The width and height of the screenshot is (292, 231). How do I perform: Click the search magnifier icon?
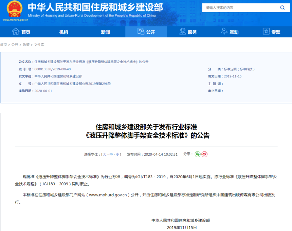point(282,7)
